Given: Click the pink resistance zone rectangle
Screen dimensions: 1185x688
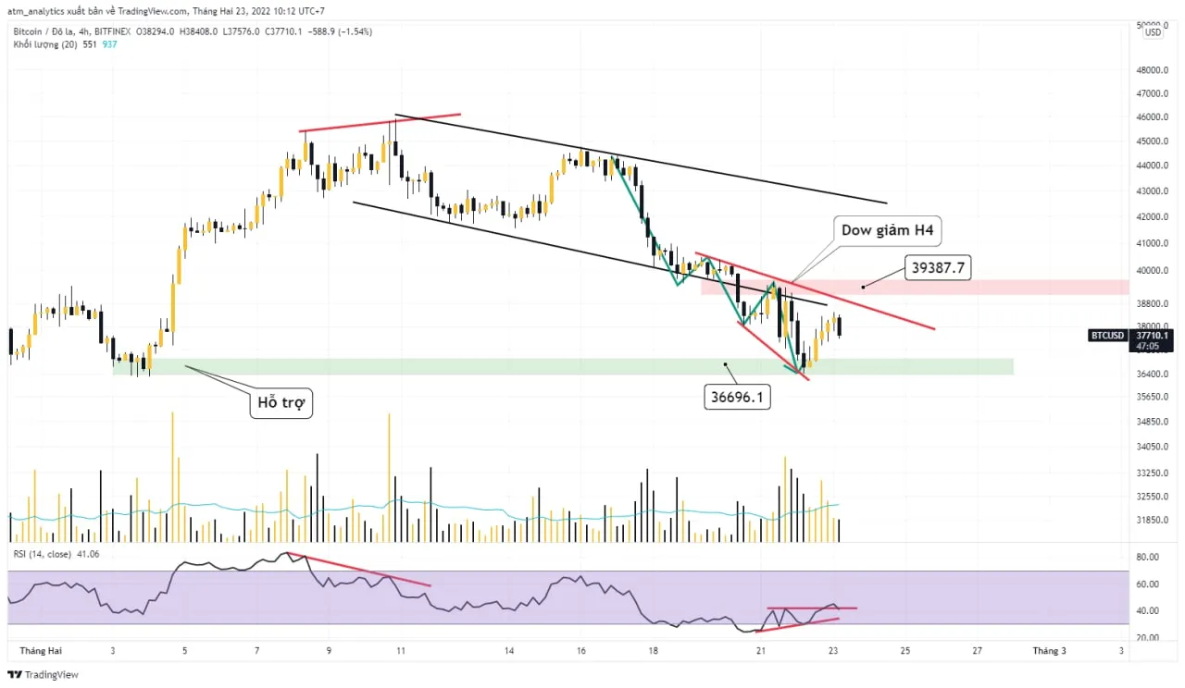Looking at the screenshot, I should click(x=915, y=288).
